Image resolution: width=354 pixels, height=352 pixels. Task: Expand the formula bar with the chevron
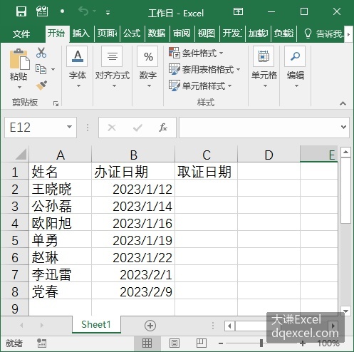(343, 127)
